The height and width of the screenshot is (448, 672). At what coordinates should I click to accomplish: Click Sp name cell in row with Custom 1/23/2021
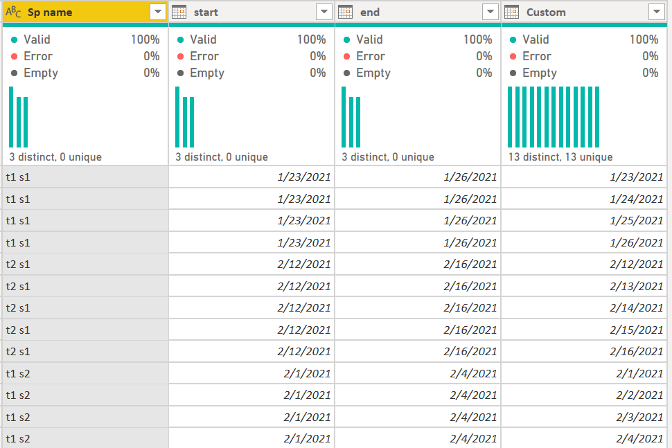click(x=85, y=177)
